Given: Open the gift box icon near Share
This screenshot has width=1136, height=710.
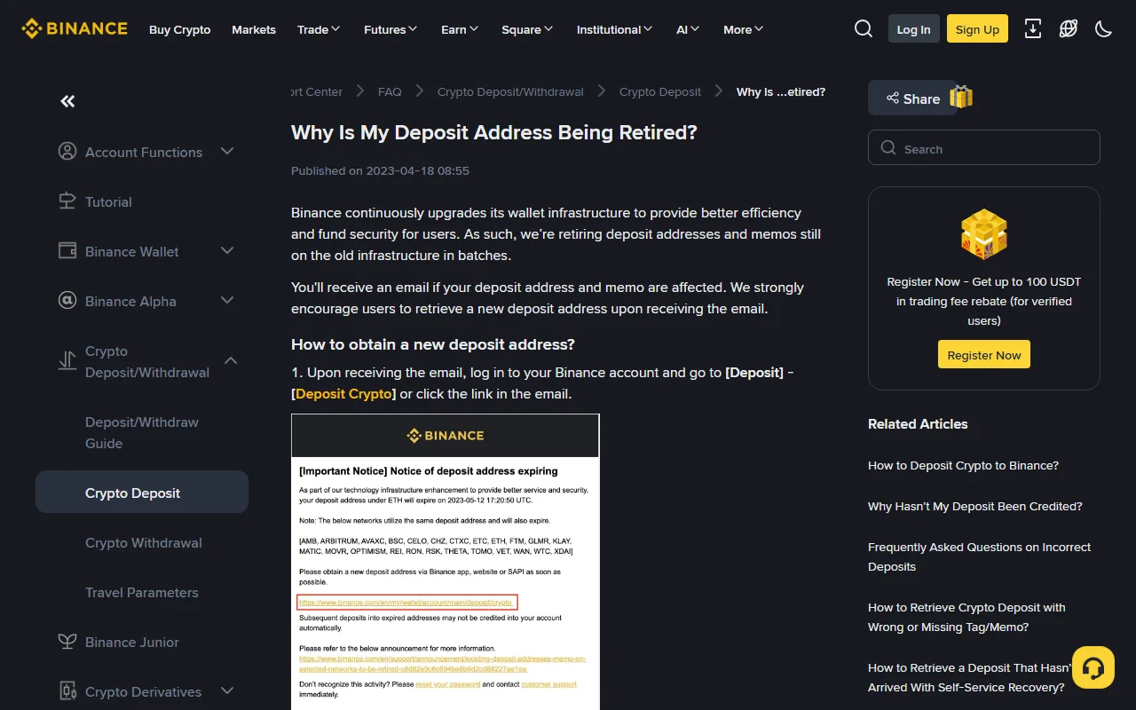Looking at the screenshot, I should point(961,97).
